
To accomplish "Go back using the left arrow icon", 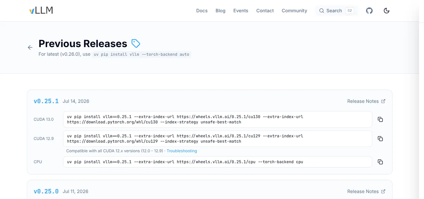I will [30, 47].
